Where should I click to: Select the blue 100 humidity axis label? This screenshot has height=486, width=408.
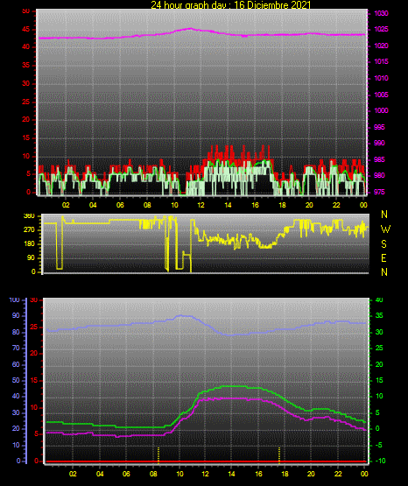click(x=15, y=300)
